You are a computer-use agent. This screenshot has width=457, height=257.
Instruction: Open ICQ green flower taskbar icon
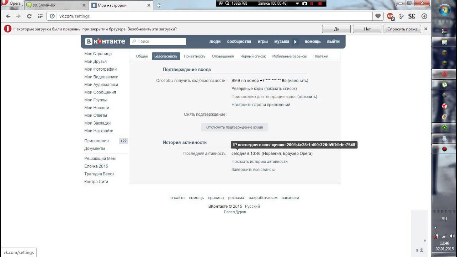(444, 127)
